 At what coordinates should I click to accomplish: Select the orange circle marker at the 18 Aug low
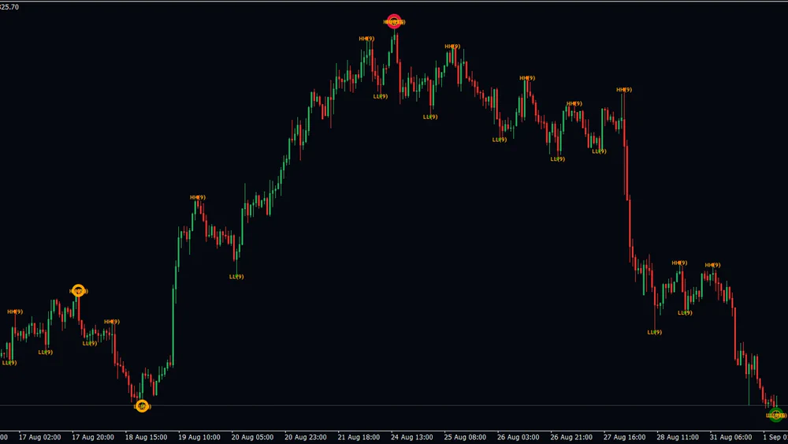[142, 406]
